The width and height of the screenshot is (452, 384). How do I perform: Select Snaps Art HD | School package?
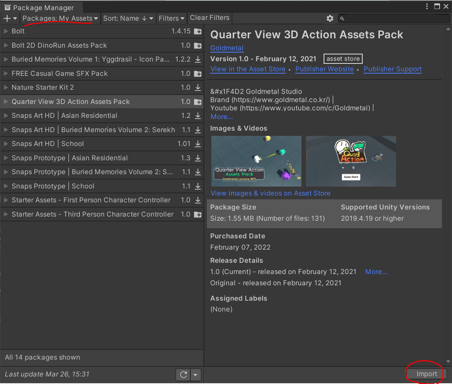pyautogui.click(x=102, y=144)
